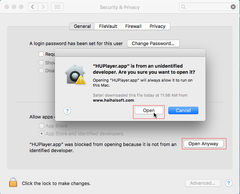The width and height of the screenshot is (240, 194).
Task: Click the Safari downloaded this file text
Action: pyautogui.click(x=140, y=95)
